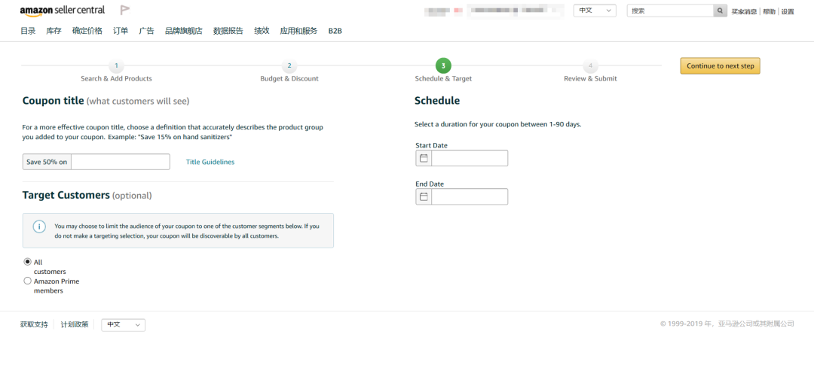814x392 pixels.
Task: Open the 库存 menu
Action: [x=54, y=31]
